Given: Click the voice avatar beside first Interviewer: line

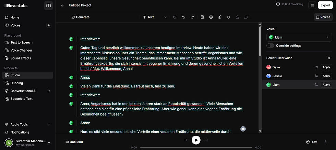Looking at the screenshot, I should point(71,39).
